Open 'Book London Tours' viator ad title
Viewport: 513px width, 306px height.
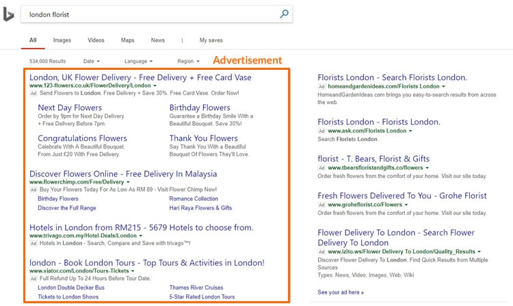tap(147, 263)
